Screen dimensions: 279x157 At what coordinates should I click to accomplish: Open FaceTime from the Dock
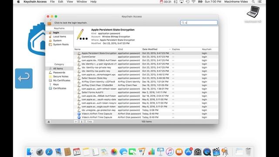[x=133, y=152]
